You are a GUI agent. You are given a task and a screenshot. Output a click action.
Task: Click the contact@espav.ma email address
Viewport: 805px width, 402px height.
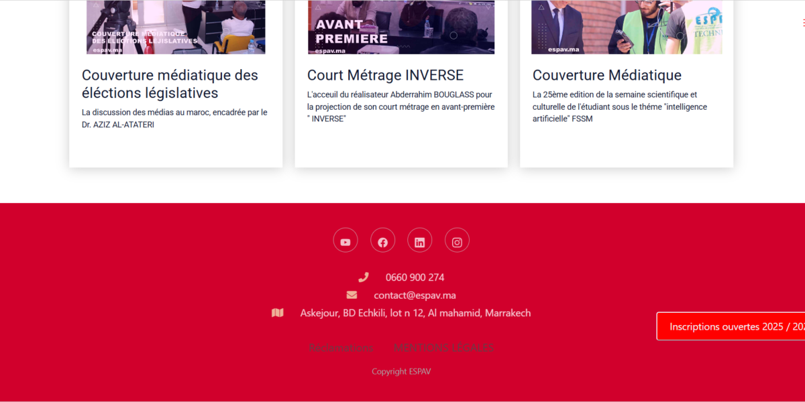tap(415, 295)
